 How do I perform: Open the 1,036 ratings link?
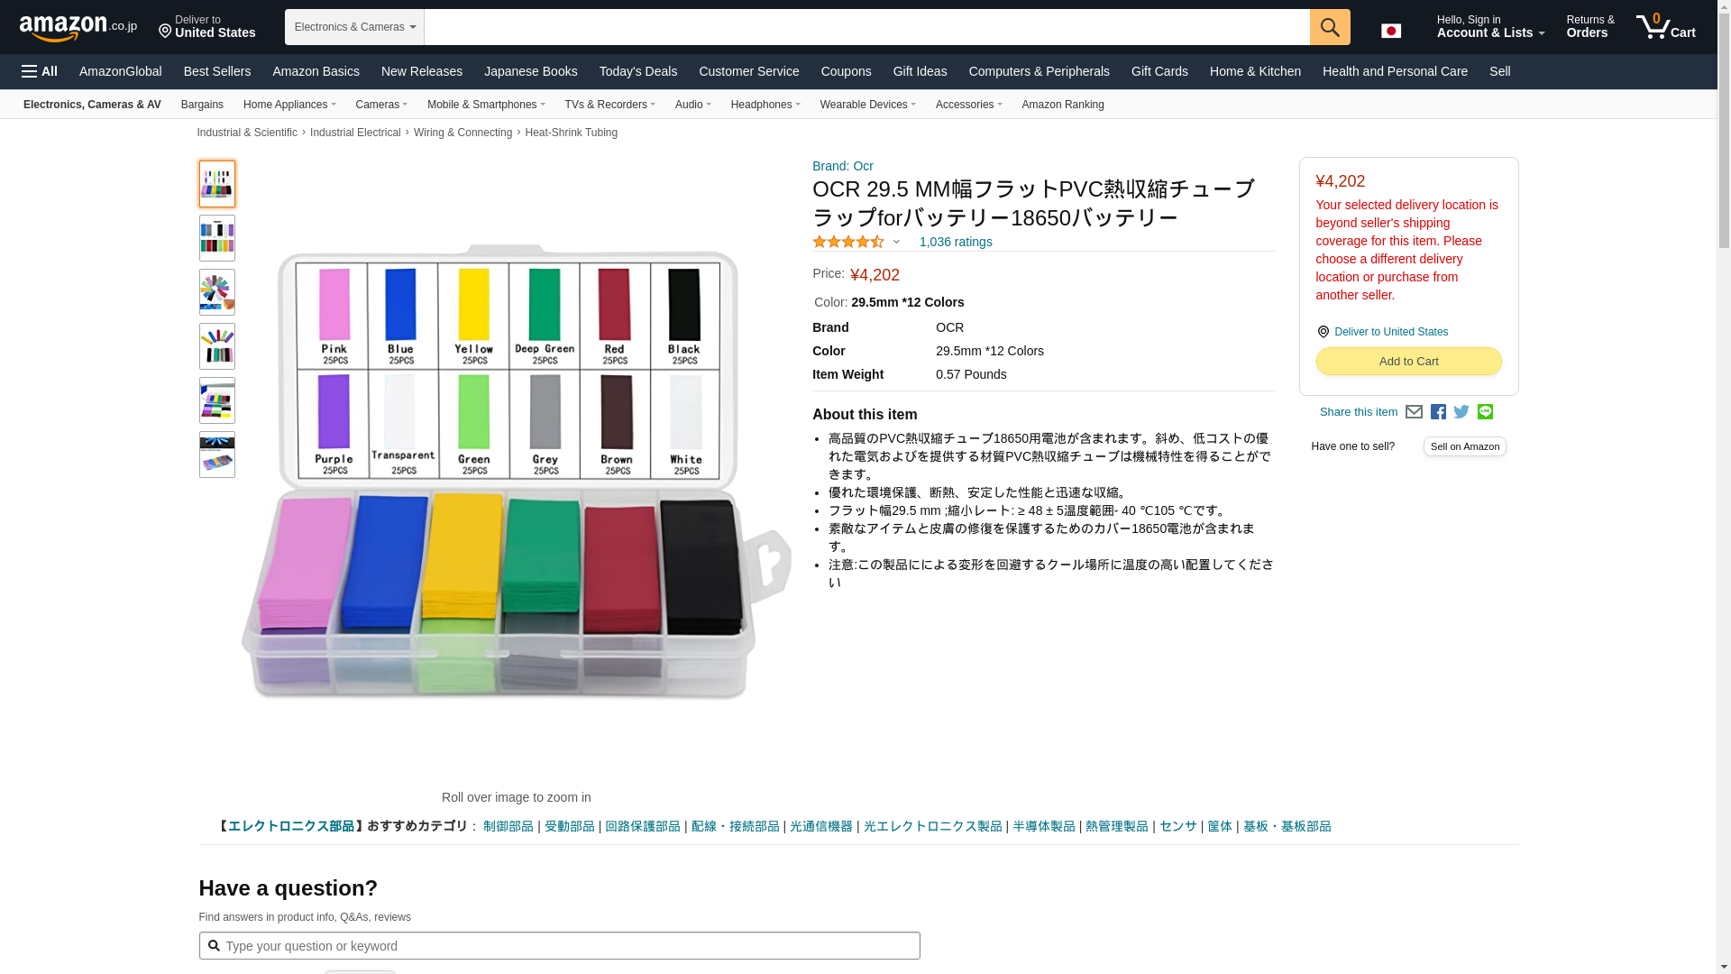[x=955, y=242]
